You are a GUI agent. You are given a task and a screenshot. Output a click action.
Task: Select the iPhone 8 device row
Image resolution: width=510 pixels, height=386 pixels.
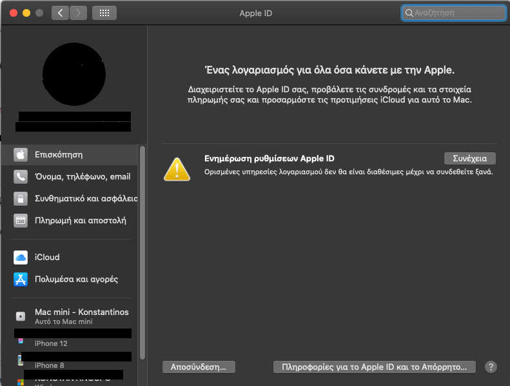point(70,361)
